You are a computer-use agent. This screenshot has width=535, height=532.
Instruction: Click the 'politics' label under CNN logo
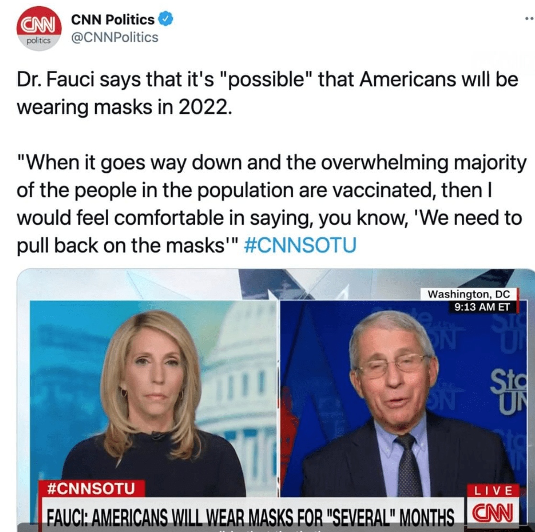(x=39, y=41)
